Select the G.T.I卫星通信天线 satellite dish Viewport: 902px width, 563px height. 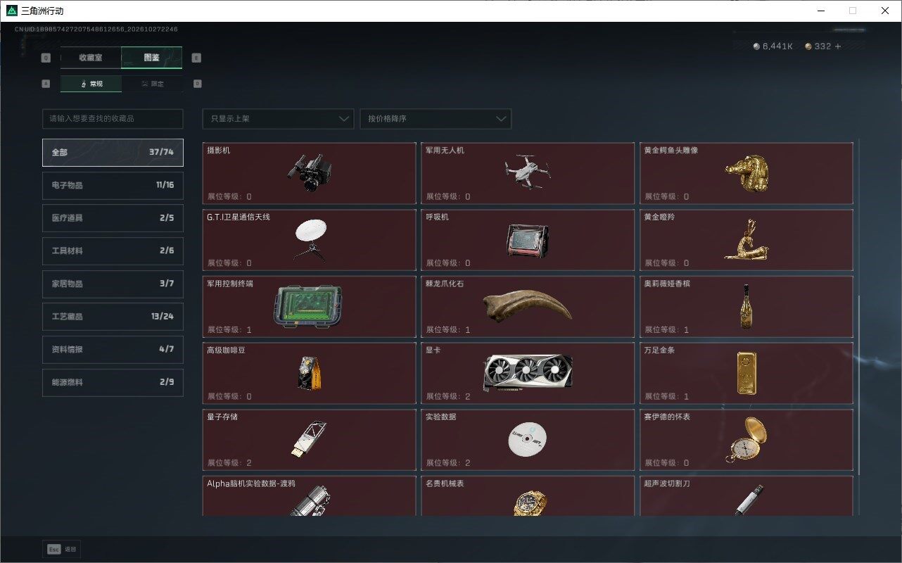(310, 240)
